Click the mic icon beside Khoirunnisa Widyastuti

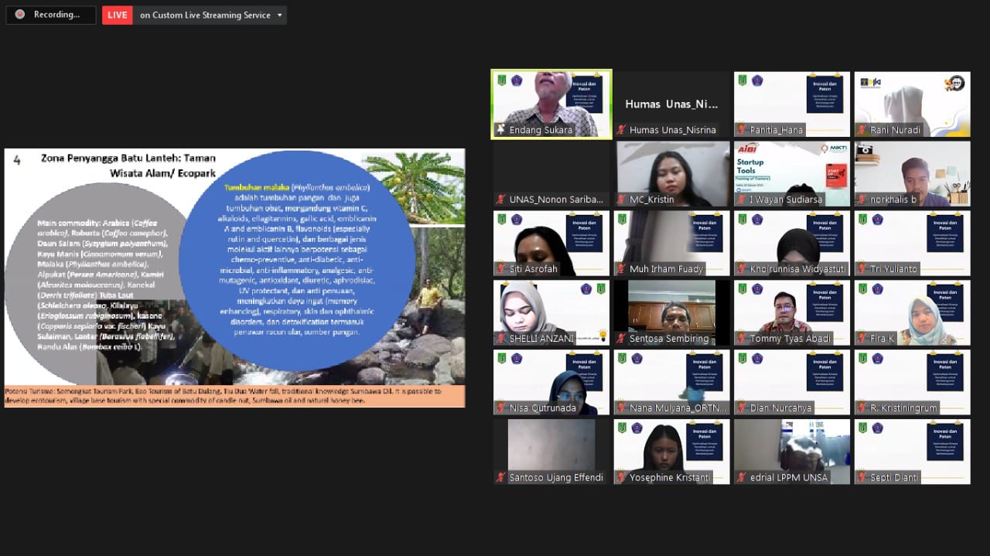(x=741, y=268)
